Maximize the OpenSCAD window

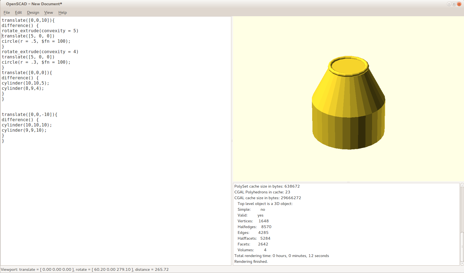(x=454, y=4)
